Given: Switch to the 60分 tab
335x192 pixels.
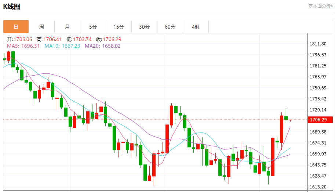Looking at the screenshot, I should pos(170,27).
